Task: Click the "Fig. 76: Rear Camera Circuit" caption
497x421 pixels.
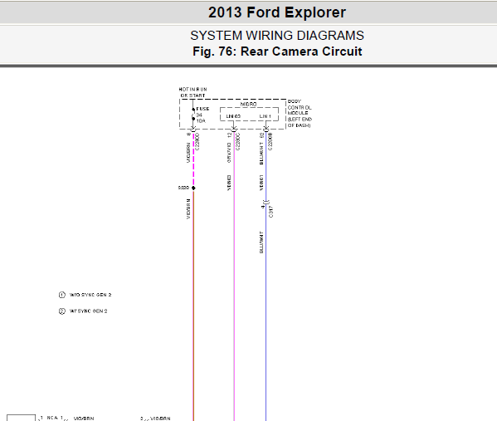Action: (277, 51)
